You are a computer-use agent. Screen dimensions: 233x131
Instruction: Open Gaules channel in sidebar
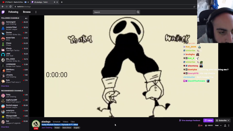(x=15, y=33)
